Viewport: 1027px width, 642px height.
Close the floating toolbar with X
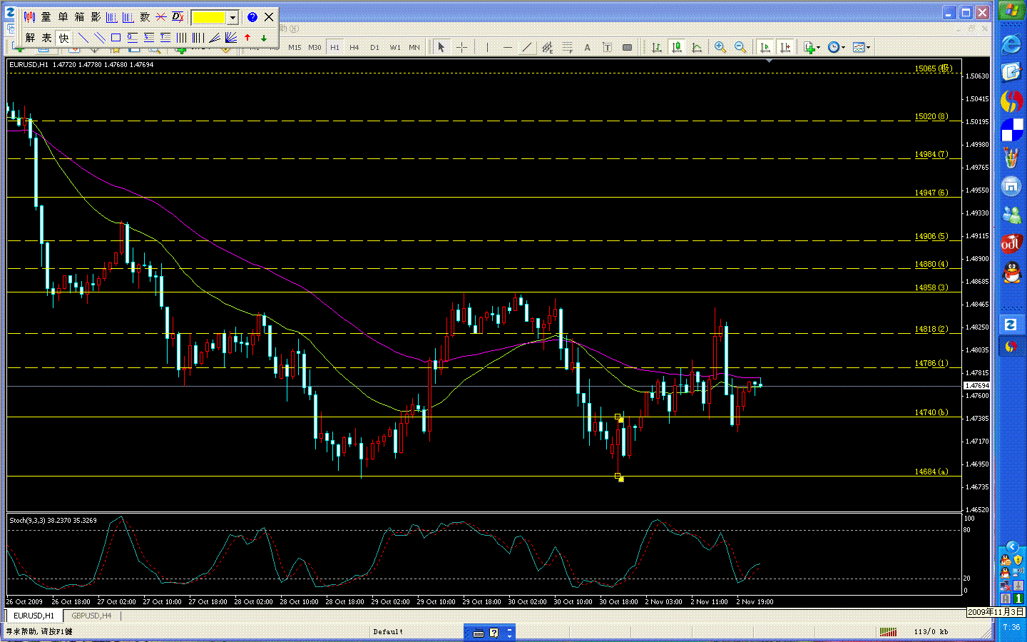click(x=269, y=17)
